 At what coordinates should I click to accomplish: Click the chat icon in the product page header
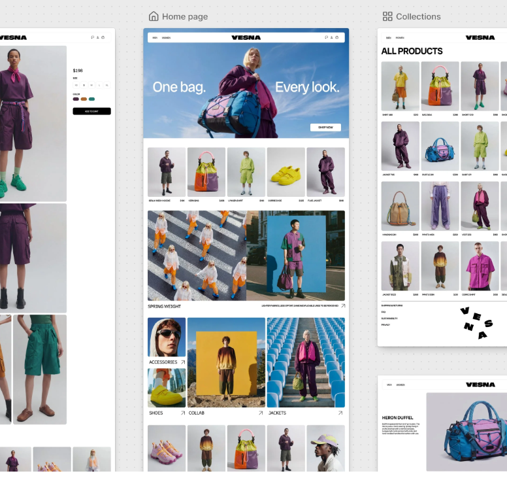93,37
